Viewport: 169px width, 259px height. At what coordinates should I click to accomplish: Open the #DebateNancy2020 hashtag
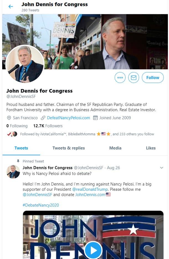[x=41, y=205]
